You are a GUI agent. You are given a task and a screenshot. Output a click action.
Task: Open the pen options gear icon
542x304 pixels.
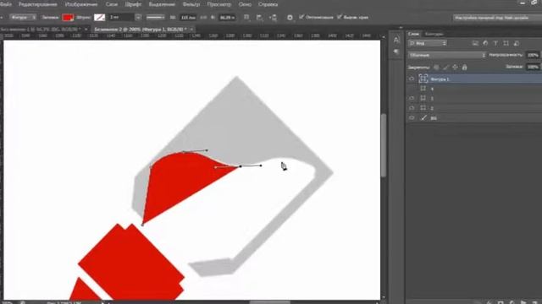(290, 17)
